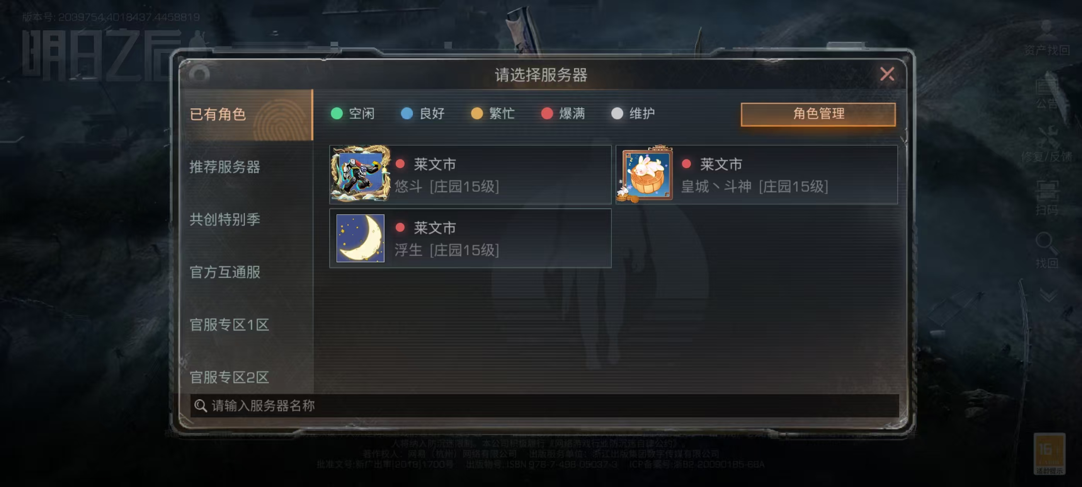Click the server name search field
Viewport: 1082px width, 487px height.
(x=544, y=405)
